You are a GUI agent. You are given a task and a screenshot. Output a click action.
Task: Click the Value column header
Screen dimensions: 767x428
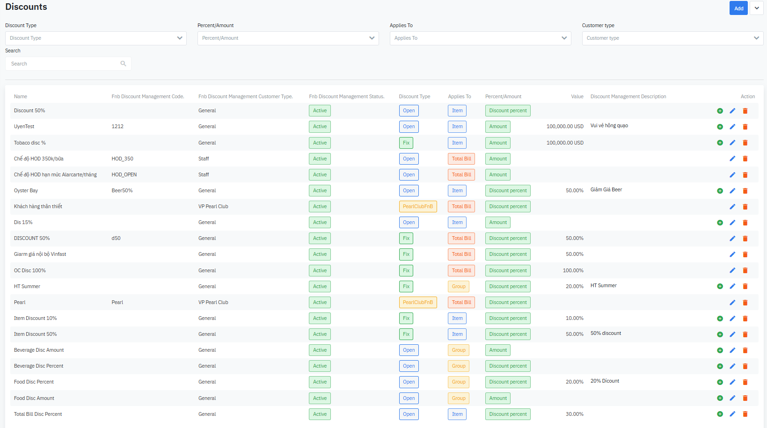577,96
